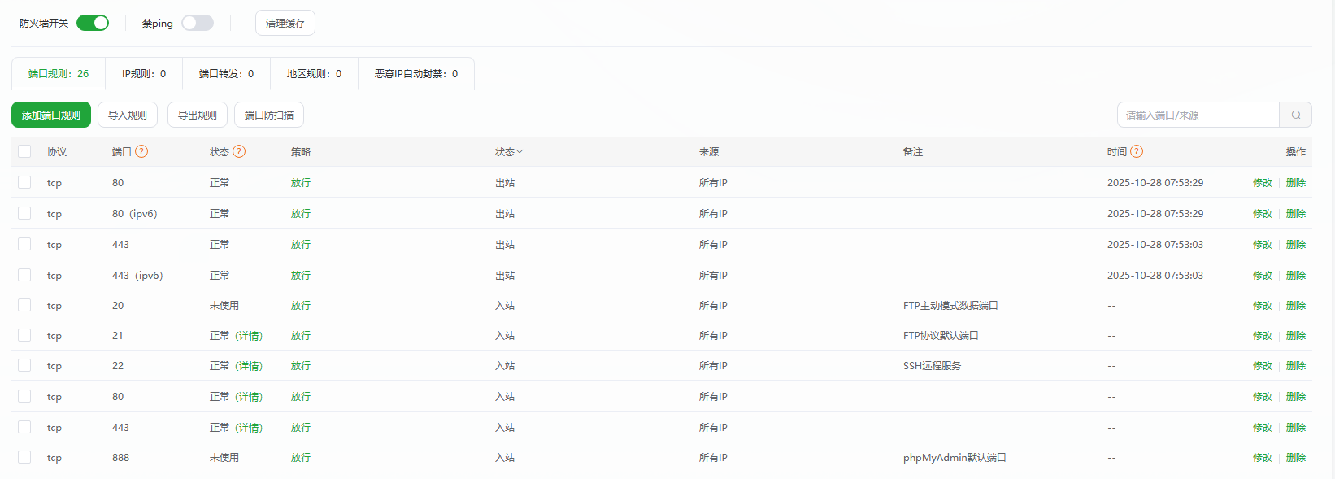Check the select-all checkbox in table header
The width and height of the screenshot is (1335, 479).
24,151
